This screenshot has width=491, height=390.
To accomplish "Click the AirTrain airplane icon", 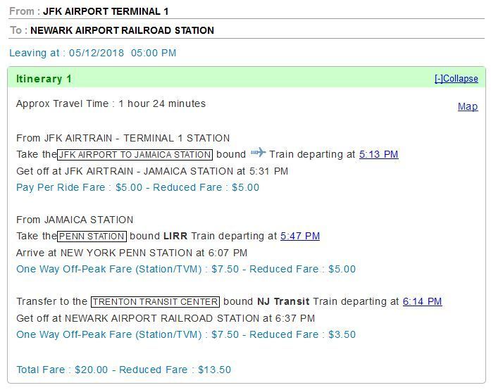I will coord(258,153).
